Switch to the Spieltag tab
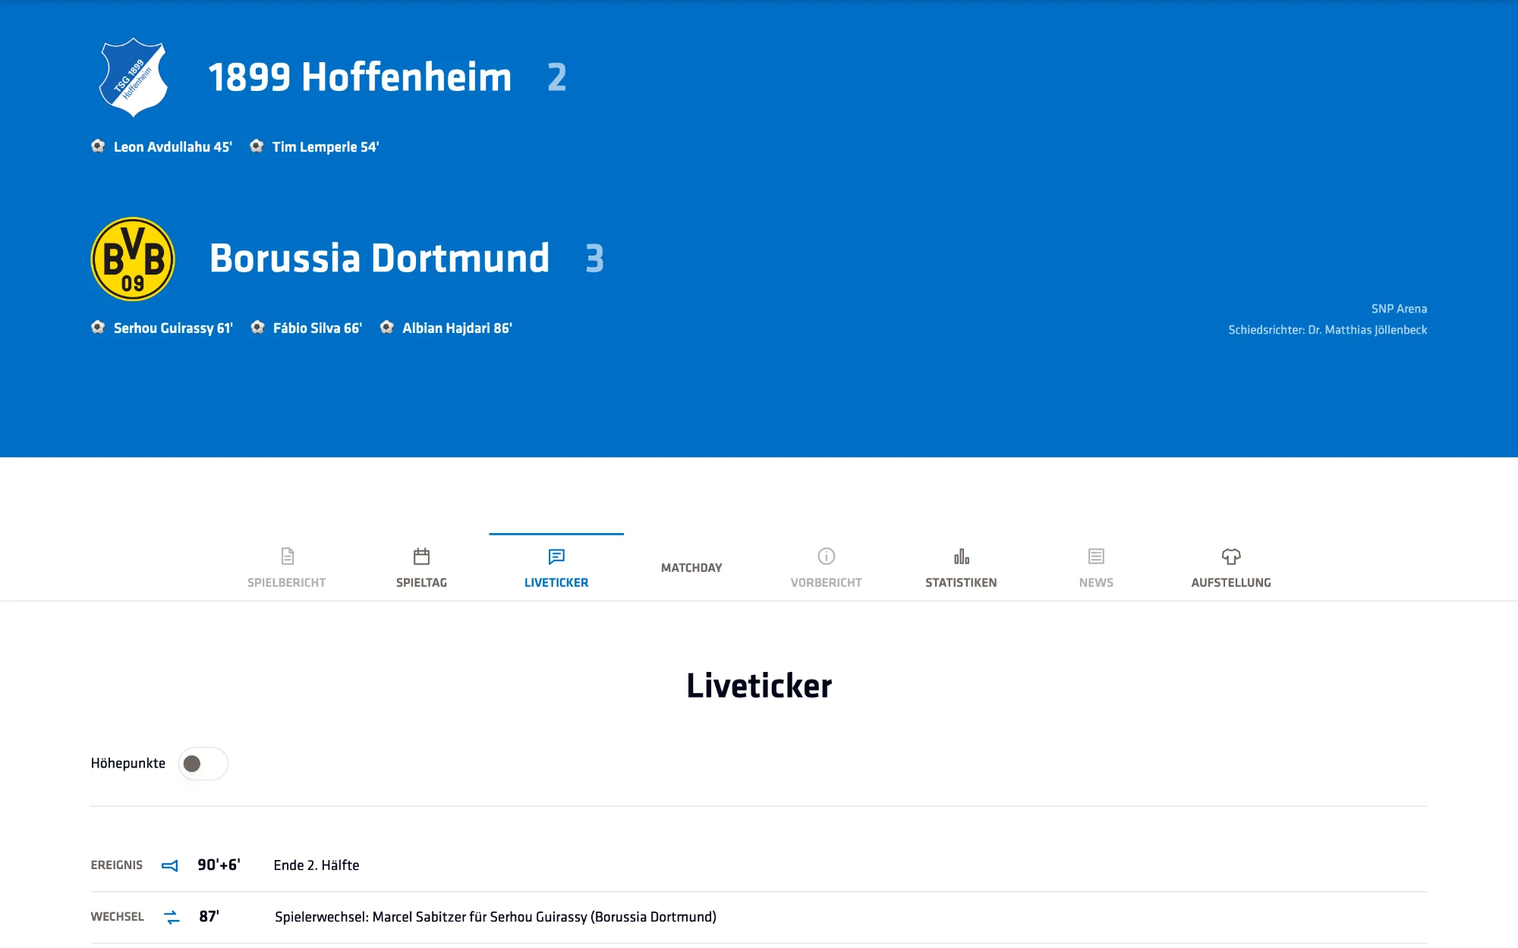This screenshot has height=948, width=1518. 421,567
